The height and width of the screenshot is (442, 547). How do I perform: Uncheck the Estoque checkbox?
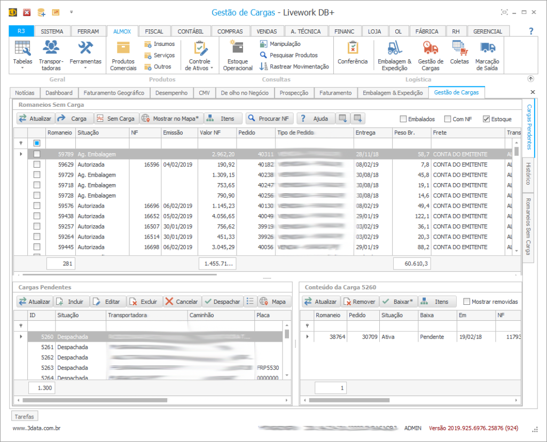pos(486,119)
